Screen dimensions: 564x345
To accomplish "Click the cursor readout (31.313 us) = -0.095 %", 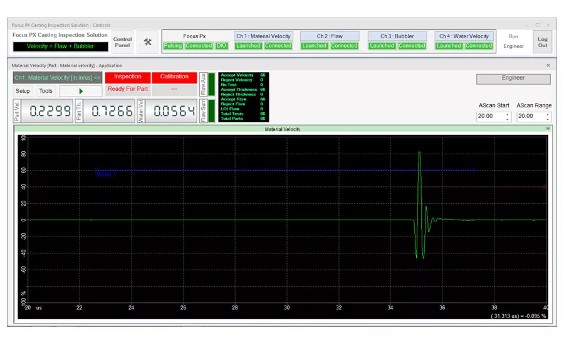I will point(518,316).
